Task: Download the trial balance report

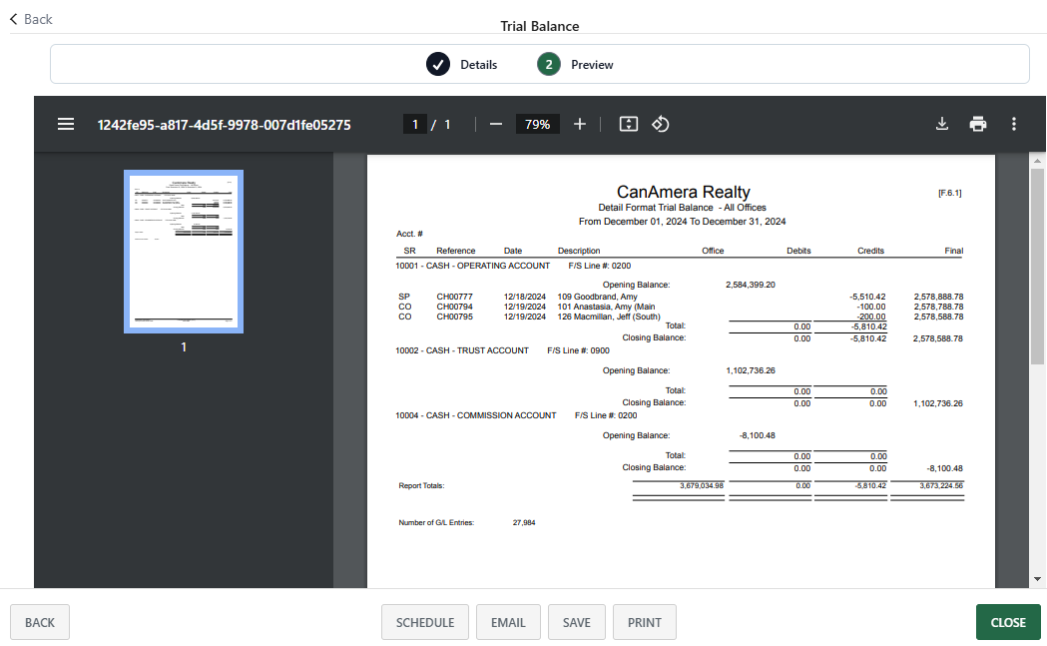Action: coord(941,124)
